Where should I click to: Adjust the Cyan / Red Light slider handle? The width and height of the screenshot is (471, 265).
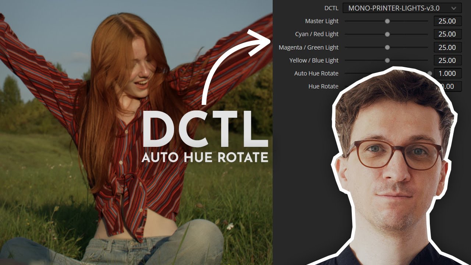387,34
